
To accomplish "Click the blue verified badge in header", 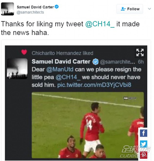I will click(x=56, y=7).
